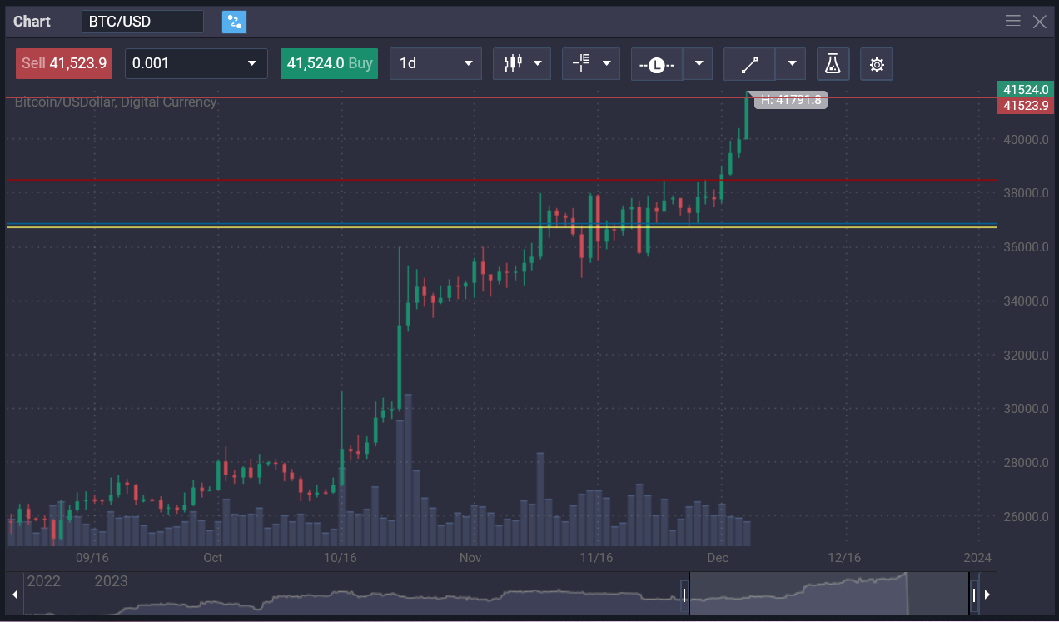The image size is (1059, 622).
Task: Click the 2022 label in the navigator
Action: point(43,581)
